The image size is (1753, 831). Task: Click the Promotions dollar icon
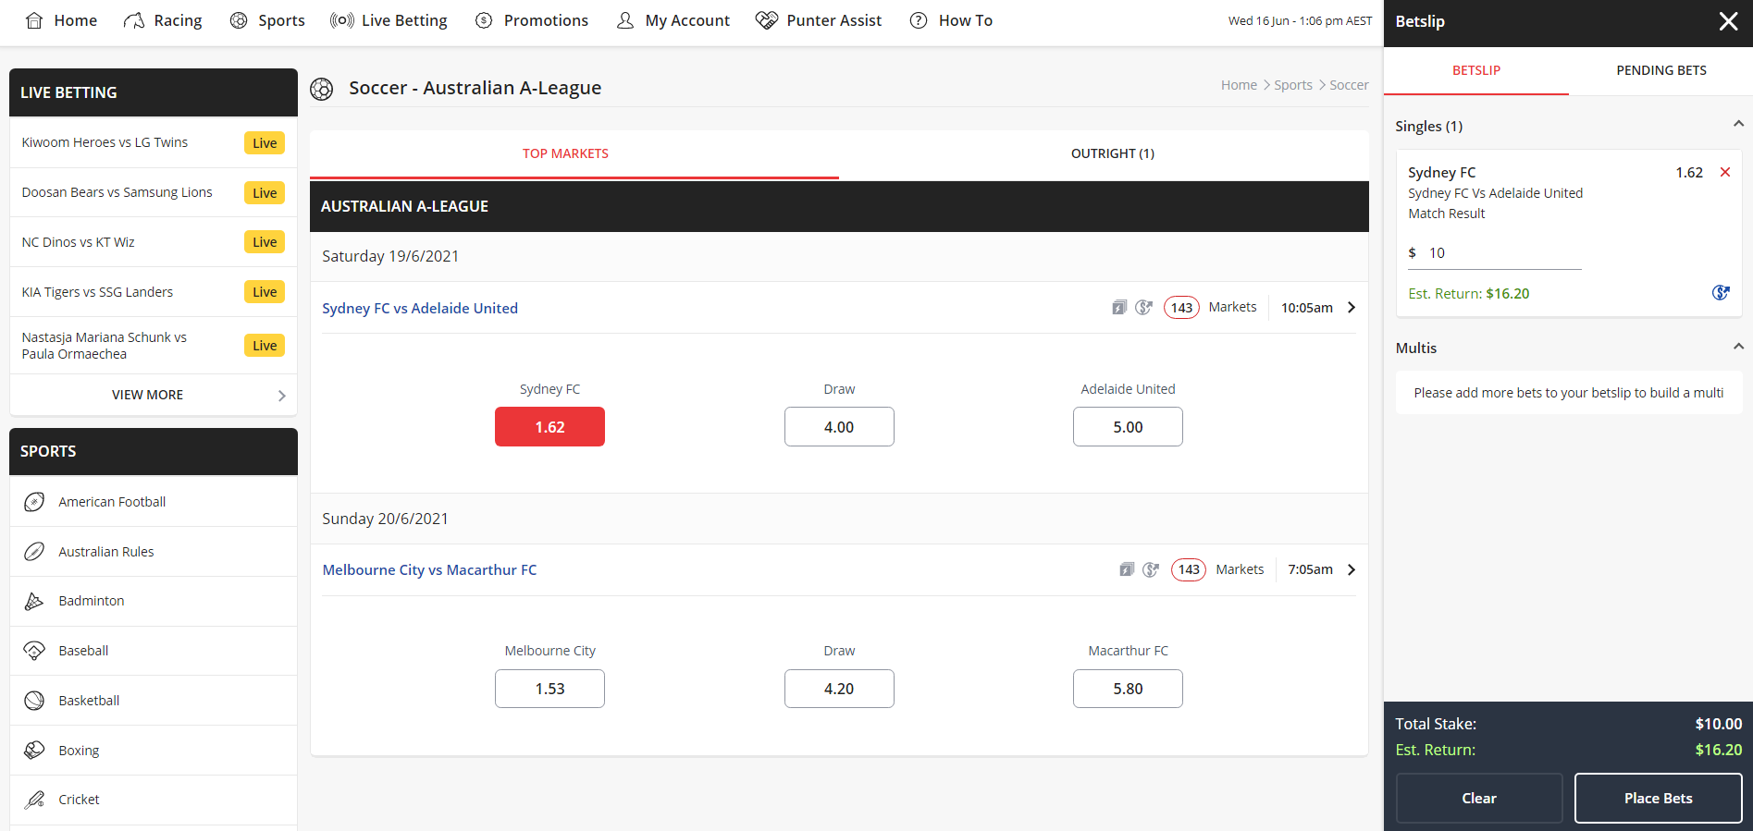point(484,20)
